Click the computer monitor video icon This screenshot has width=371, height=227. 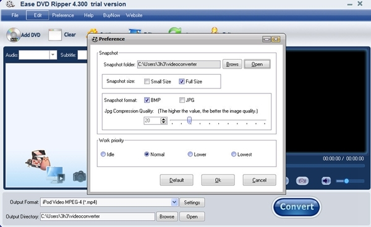click(56, 175)
